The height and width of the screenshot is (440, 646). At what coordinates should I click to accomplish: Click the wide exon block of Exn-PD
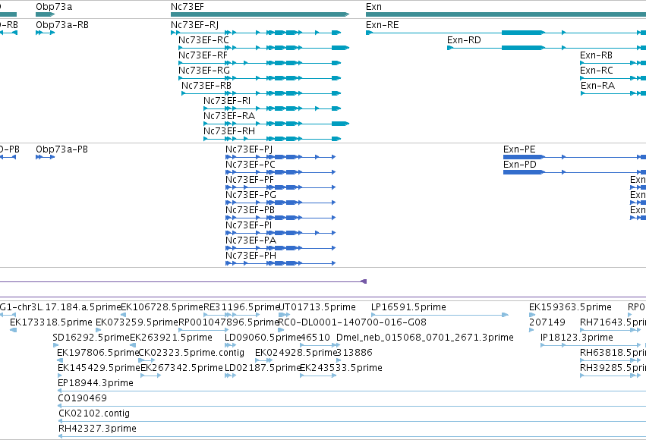point(524,172)
